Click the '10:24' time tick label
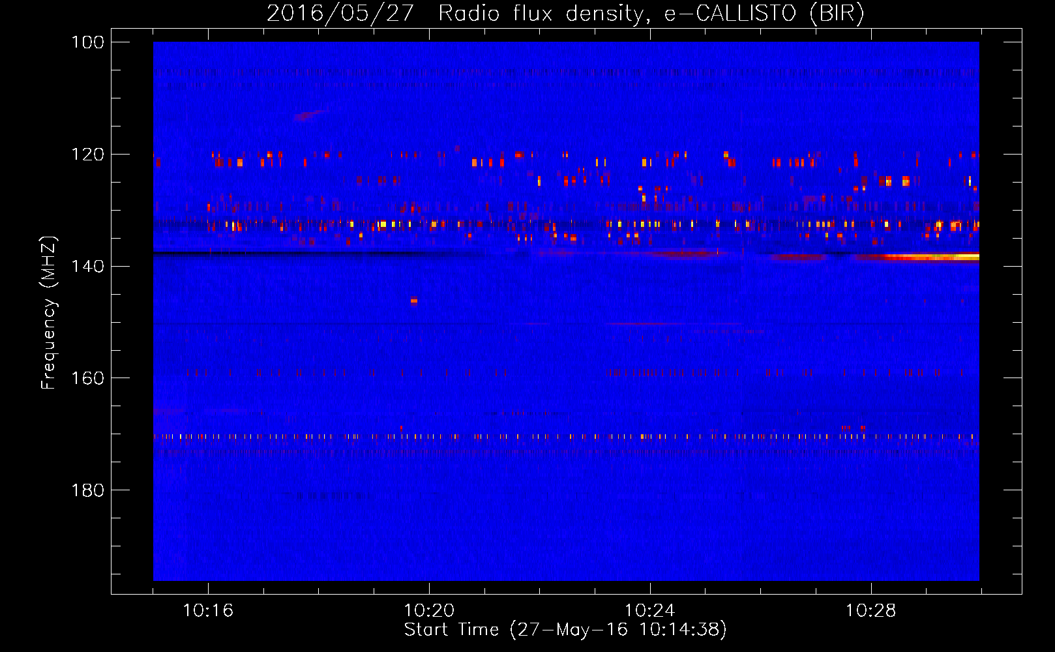The width and height of the screenshot is (1055, 652). click(x=650, y=611)
